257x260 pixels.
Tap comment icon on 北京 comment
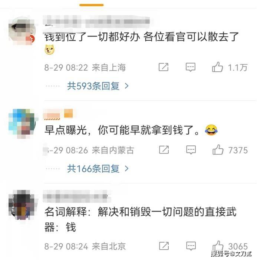[x=191, y=246]
